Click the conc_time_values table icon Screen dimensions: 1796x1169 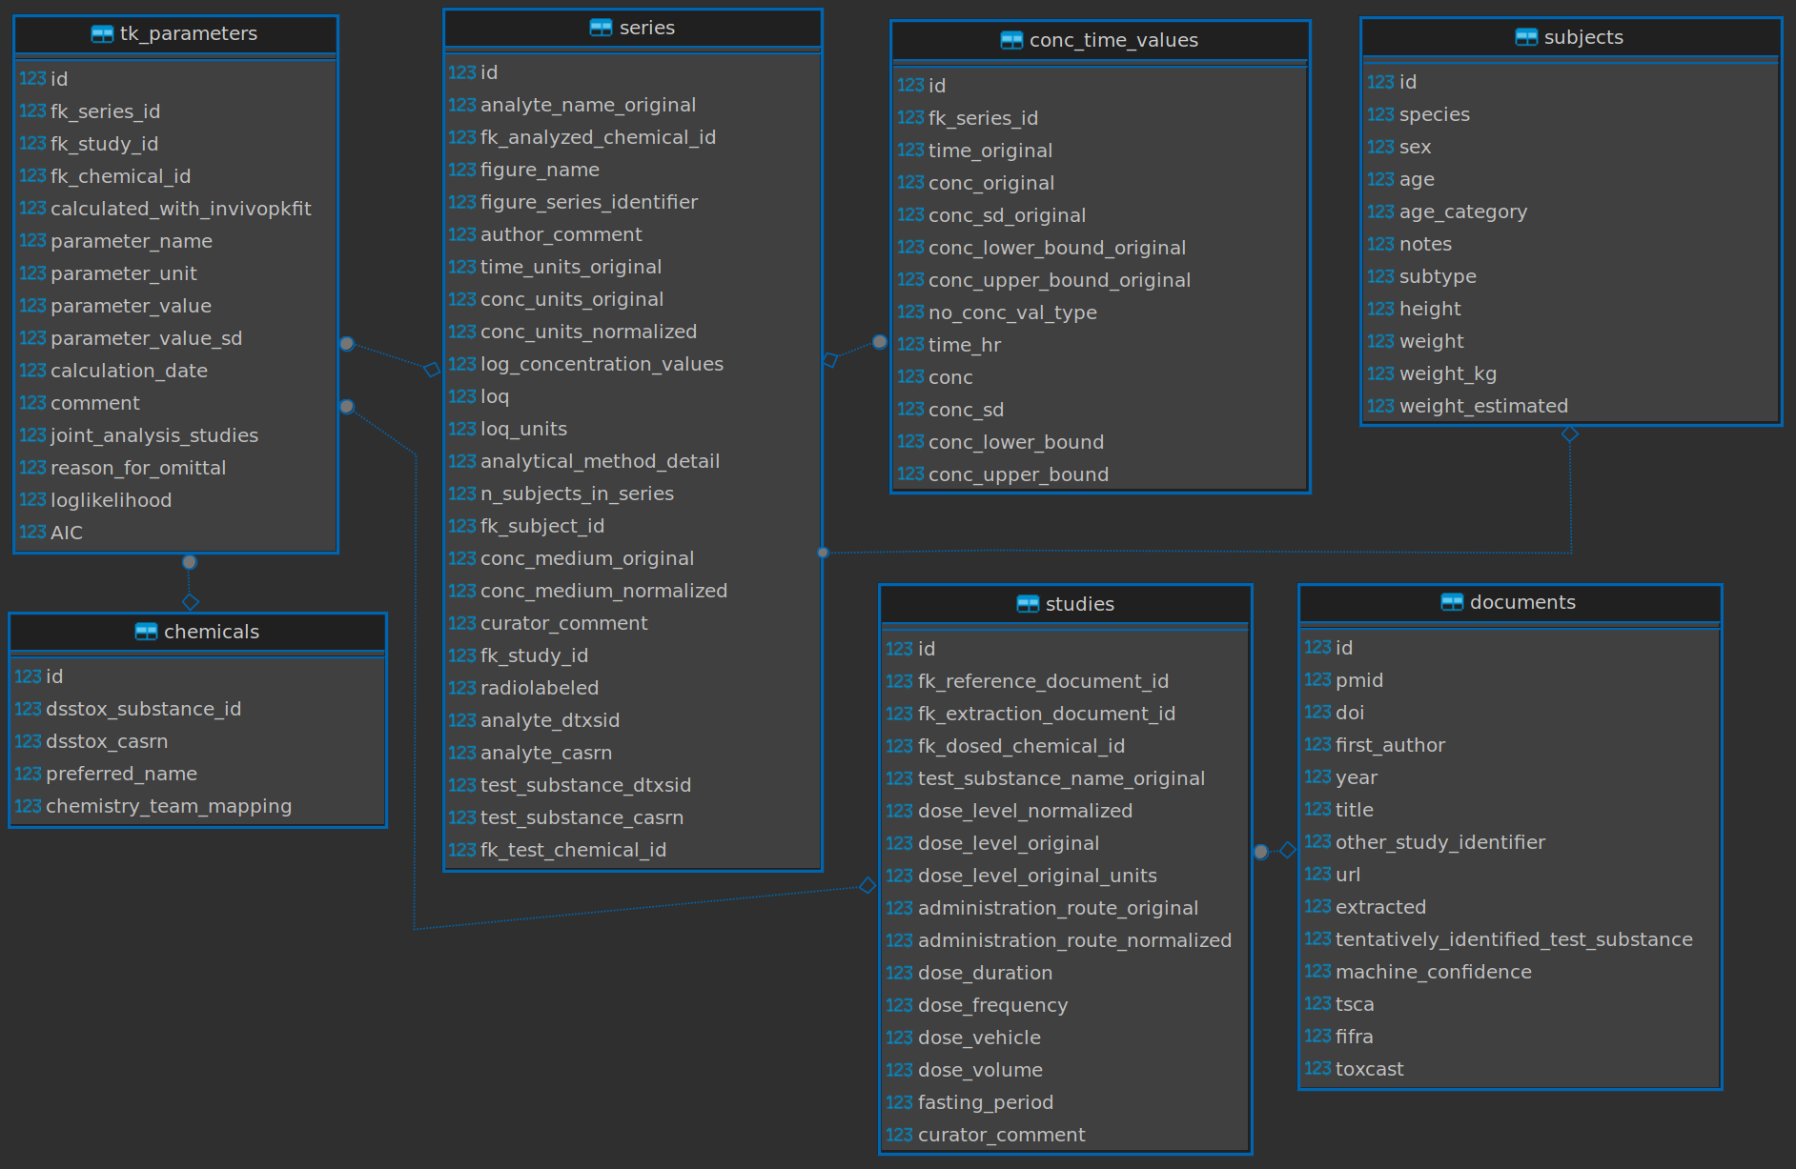click(1011, 40)
